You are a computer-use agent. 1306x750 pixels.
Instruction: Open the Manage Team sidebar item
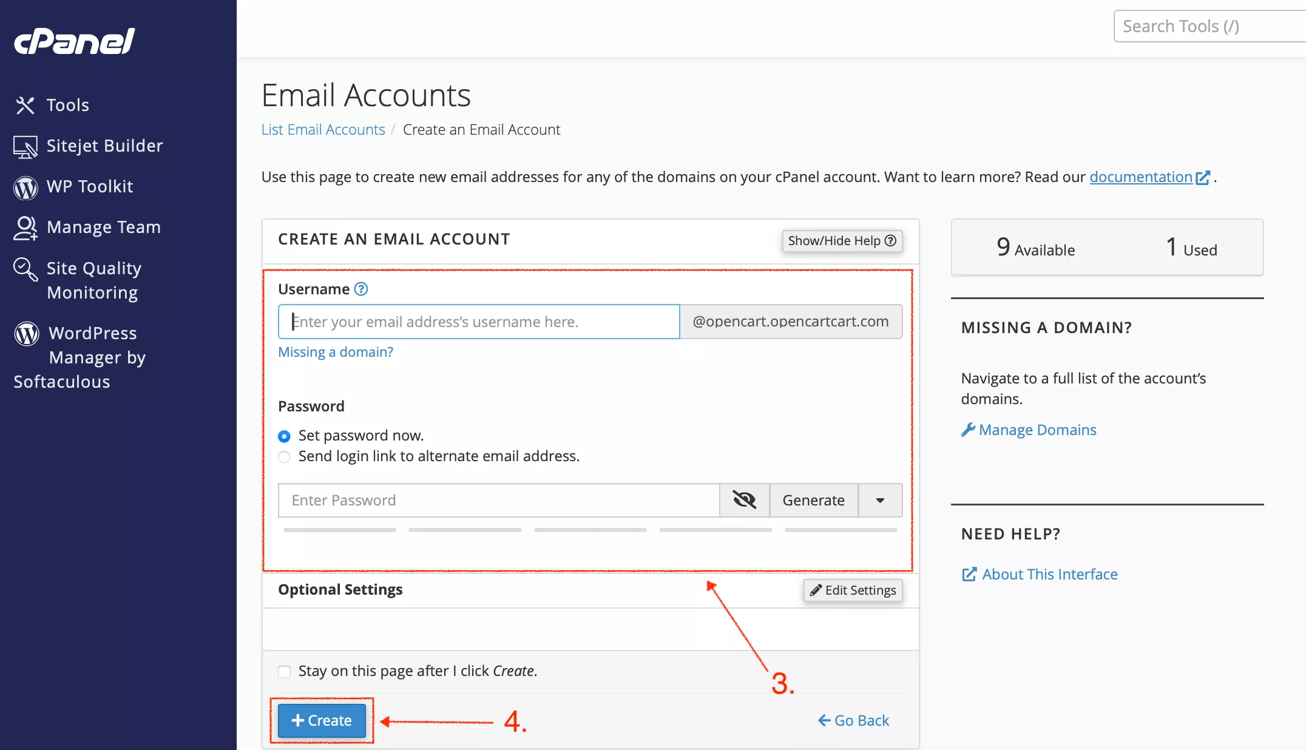pyautogui.click(x=104, y=227)
